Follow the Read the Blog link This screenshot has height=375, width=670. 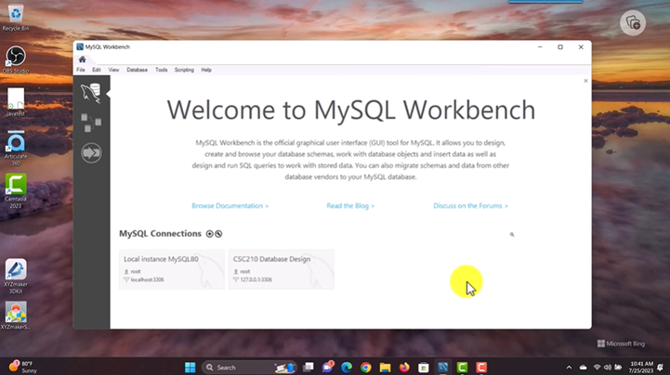coord(350,206)
